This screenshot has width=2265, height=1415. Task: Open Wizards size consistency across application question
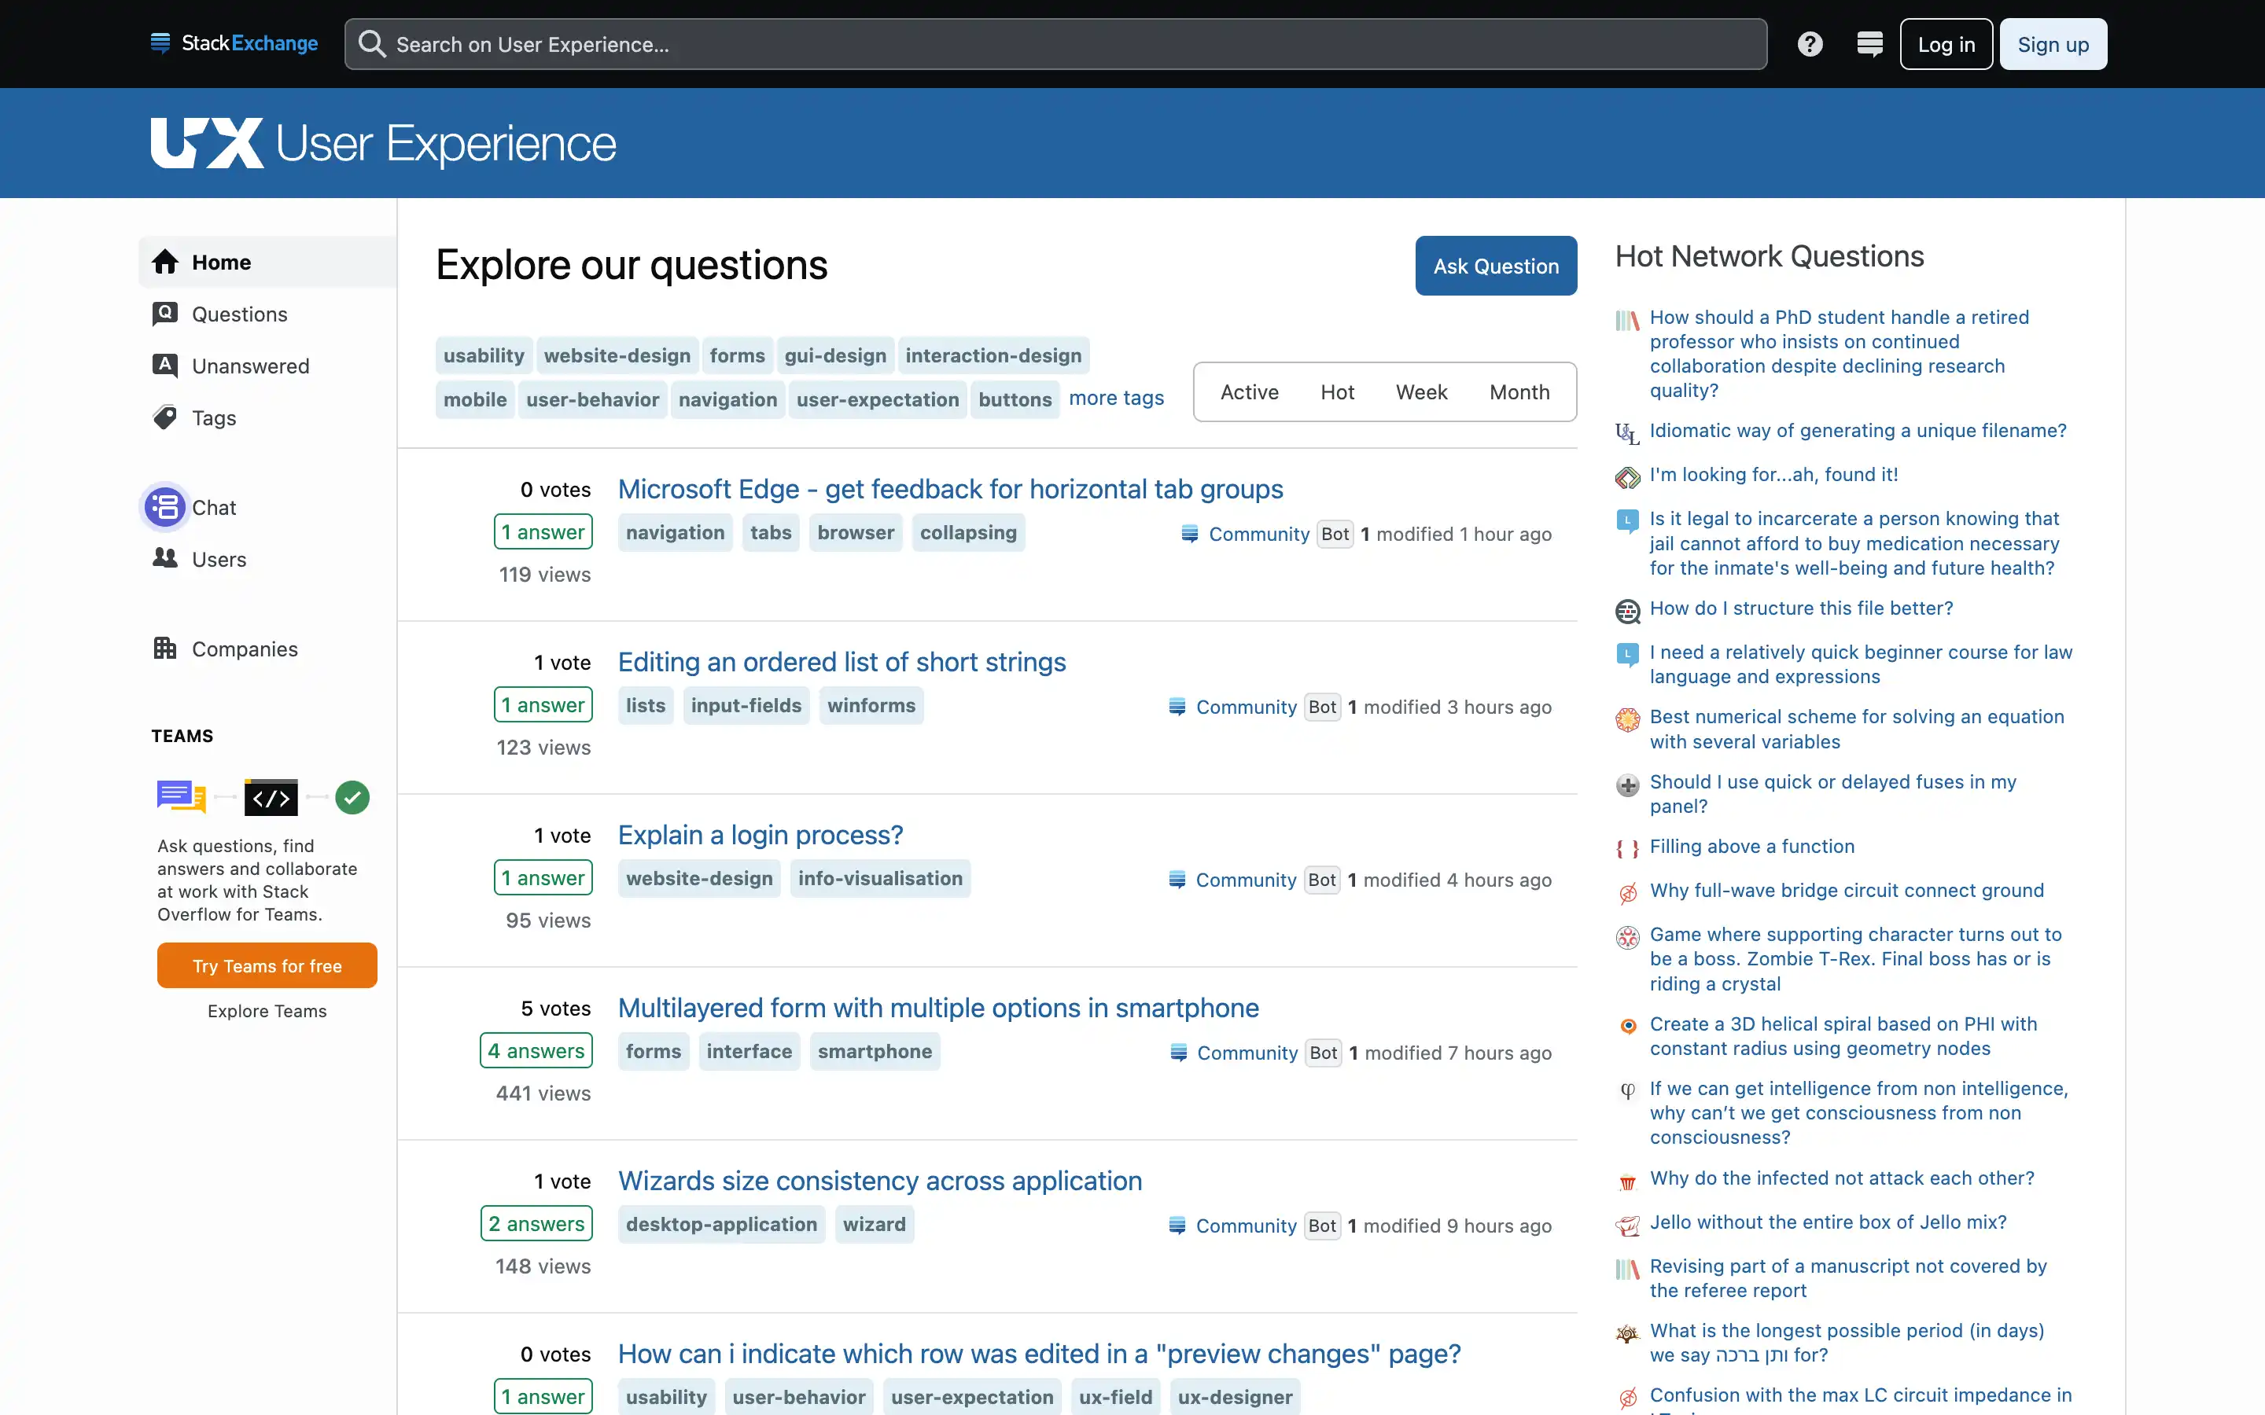(x=880, y=1181)
